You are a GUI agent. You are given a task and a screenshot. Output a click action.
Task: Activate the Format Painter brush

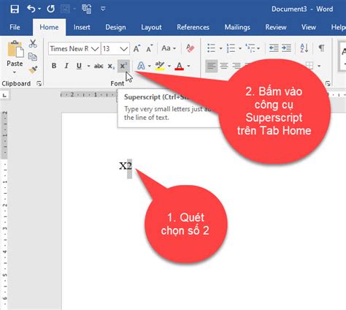tap(33, 69)
